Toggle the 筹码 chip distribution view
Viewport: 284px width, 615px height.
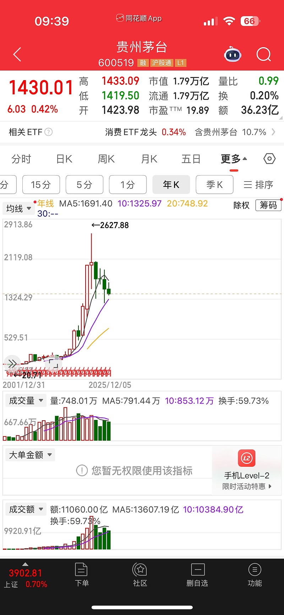click(268, 205)
